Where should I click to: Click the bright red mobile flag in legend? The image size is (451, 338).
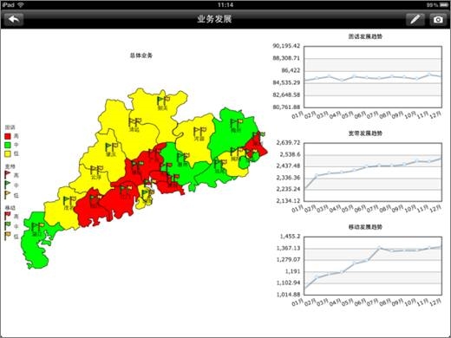(8, 216)
